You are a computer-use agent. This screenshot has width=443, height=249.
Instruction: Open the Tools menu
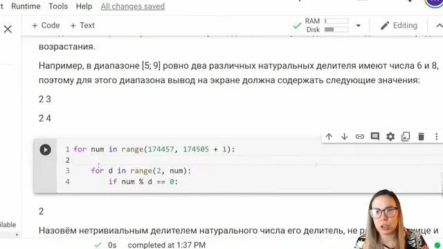[x=58, y=6]
